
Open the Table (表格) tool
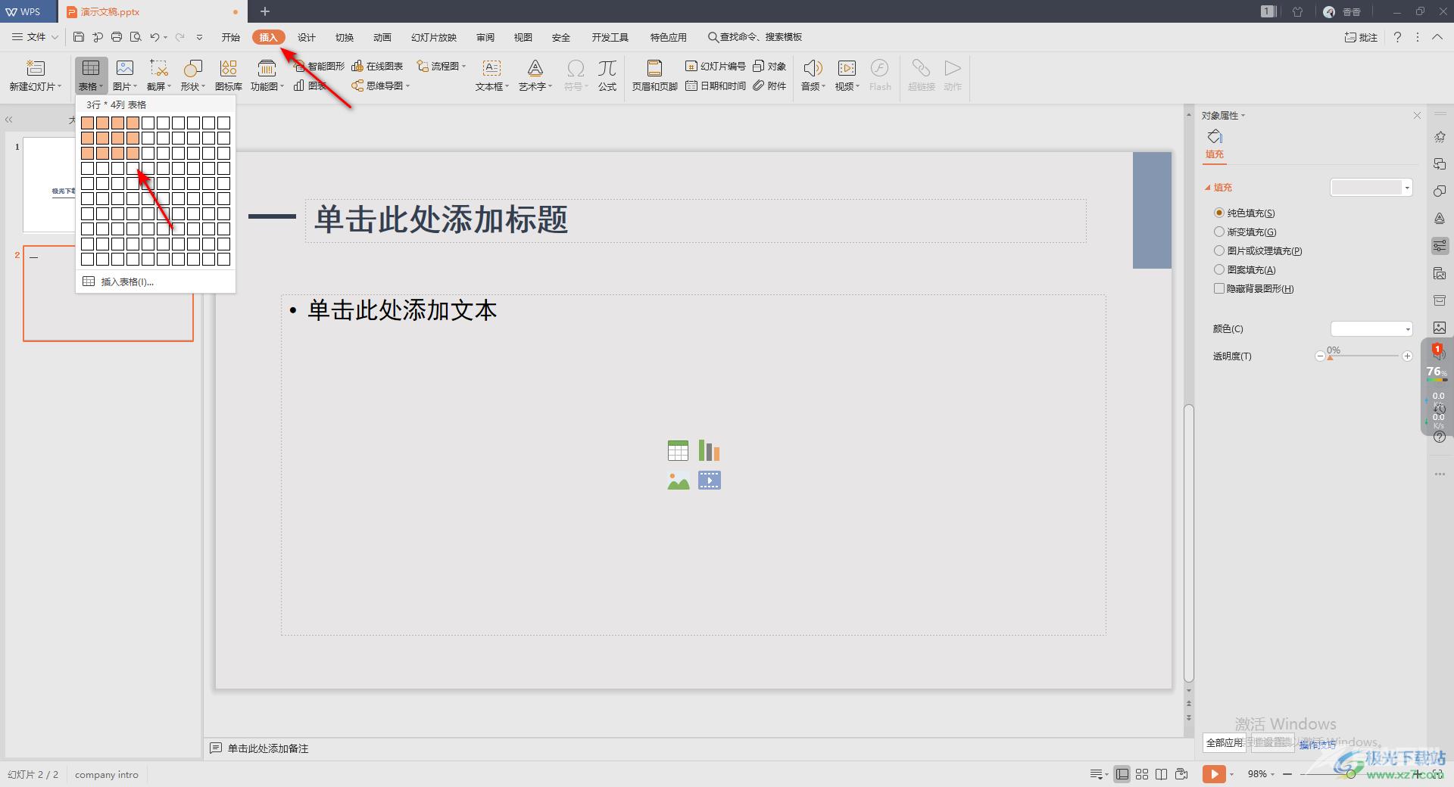(x=91, y=76)
